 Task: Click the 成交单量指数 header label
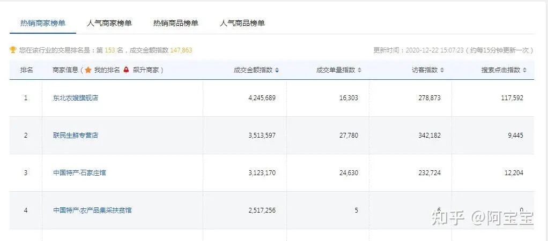[x=336, y=70]
